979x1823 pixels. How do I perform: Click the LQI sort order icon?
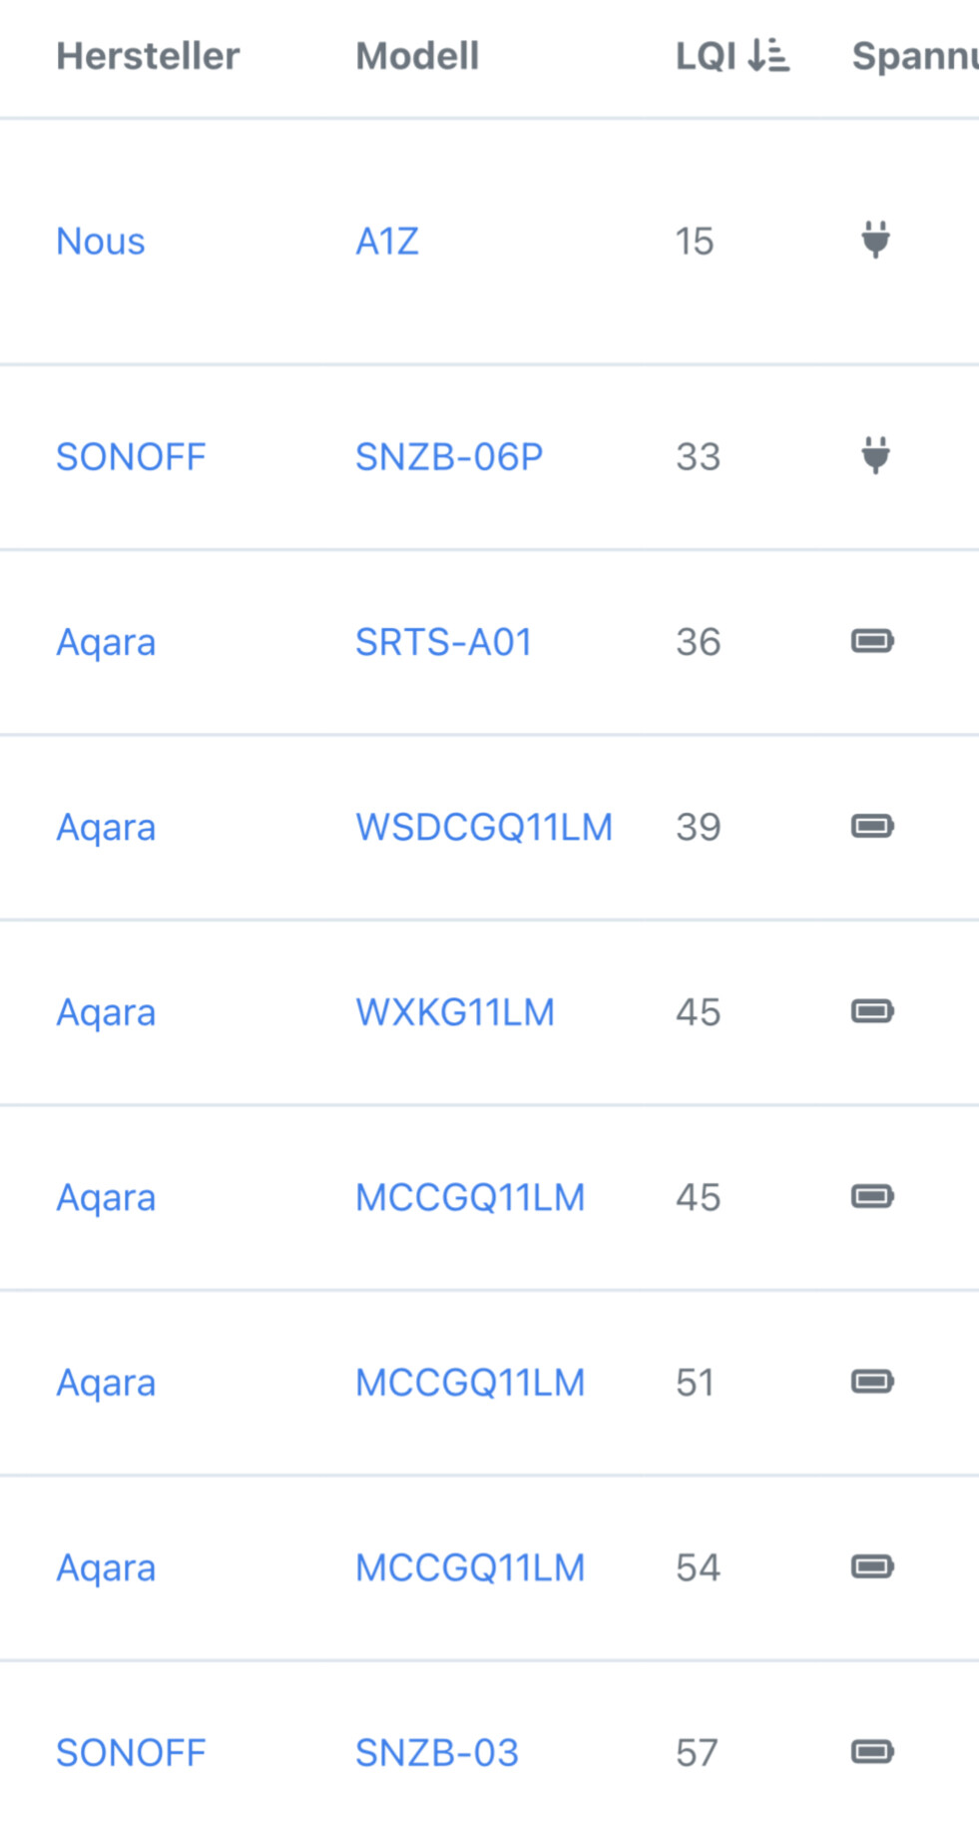coord(768,56)
